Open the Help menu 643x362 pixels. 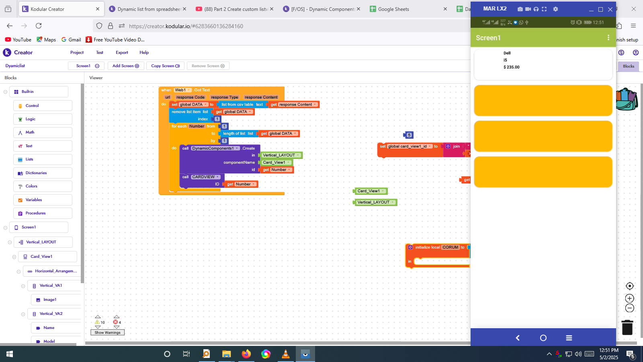pyautogui.click(x=144, y=53)
